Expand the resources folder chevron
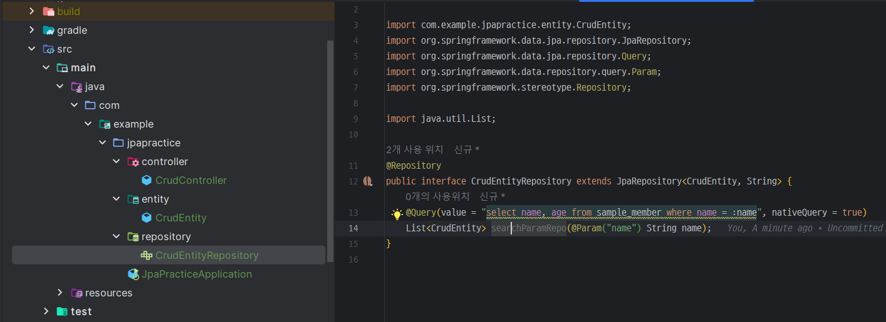886x322 pixels. 60,293
